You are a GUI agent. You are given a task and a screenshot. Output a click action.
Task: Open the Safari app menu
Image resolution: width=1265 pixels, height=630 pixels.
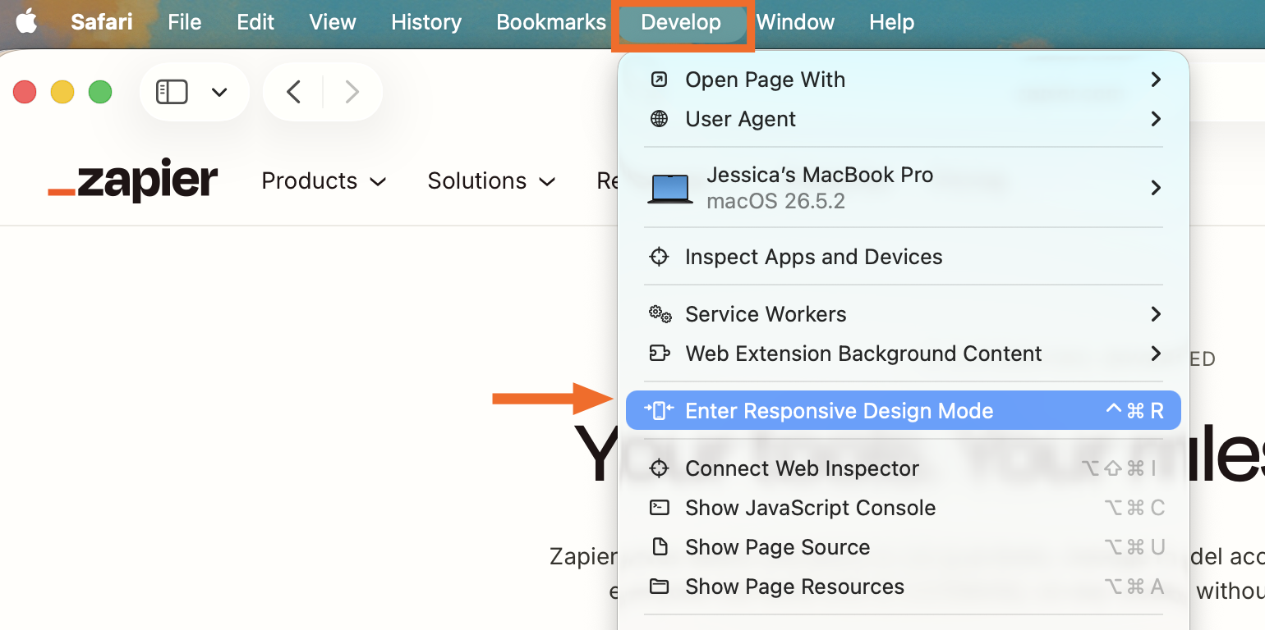point(101,22)
